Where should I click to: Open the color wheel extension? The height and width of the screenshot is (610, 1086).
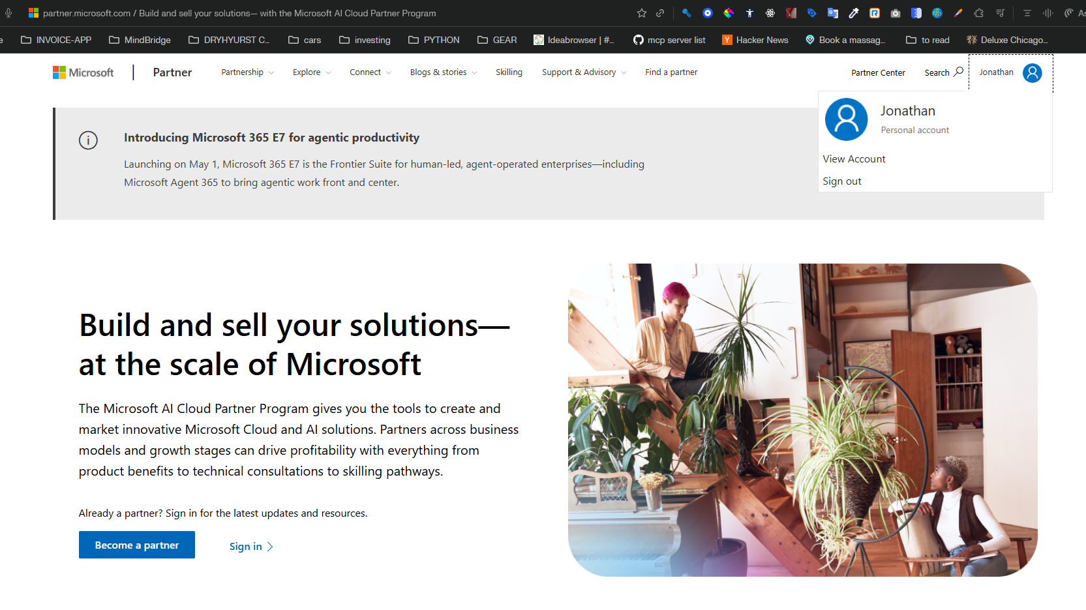(729, 13)
